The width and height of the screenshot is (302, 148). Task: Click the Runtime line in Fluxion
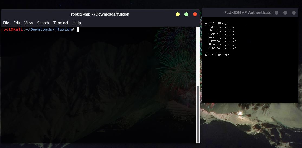click(222, 41)
